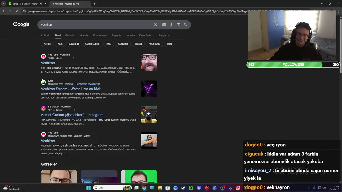Open the clock showing 16:04
This screenshot has height=192, width=342.
tap(333, 188)
